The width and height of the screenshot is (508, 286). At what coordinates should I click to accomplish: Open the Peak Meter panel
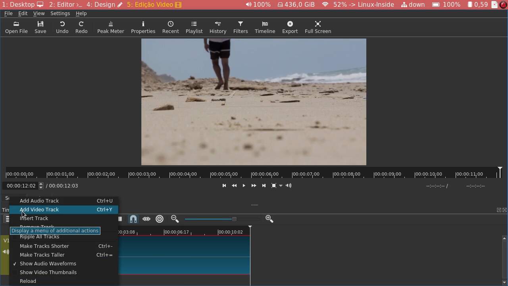(110, 27)
